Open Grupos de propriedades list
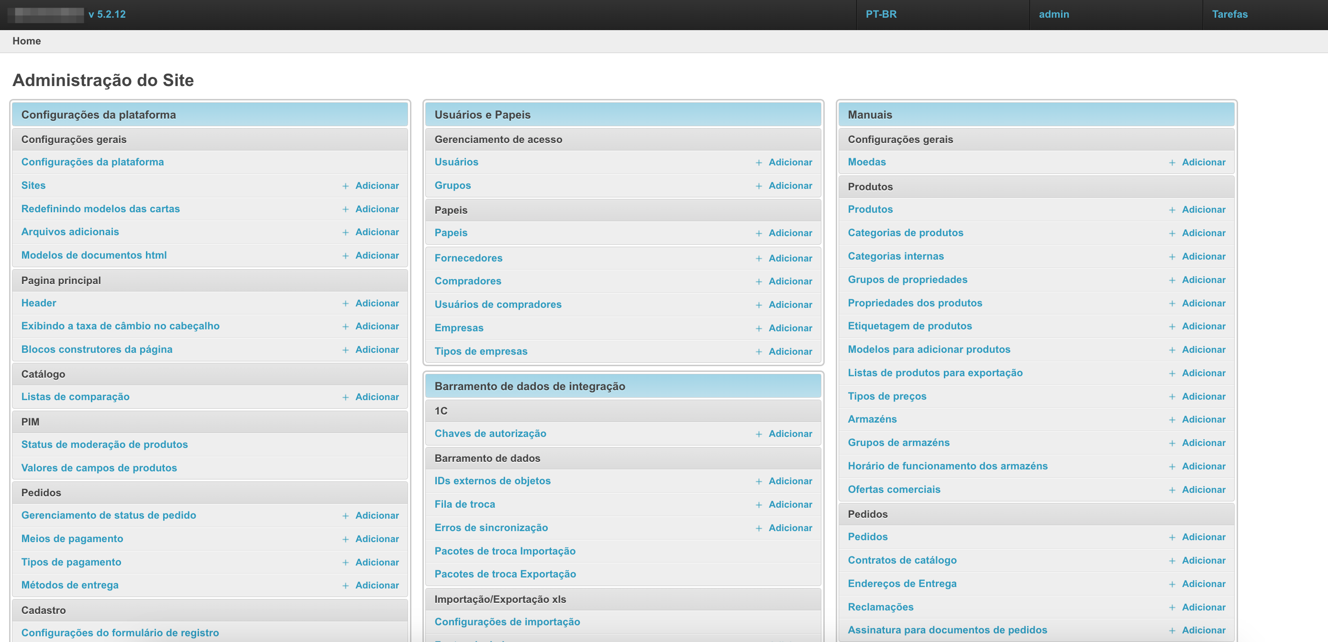 (907, 279)
